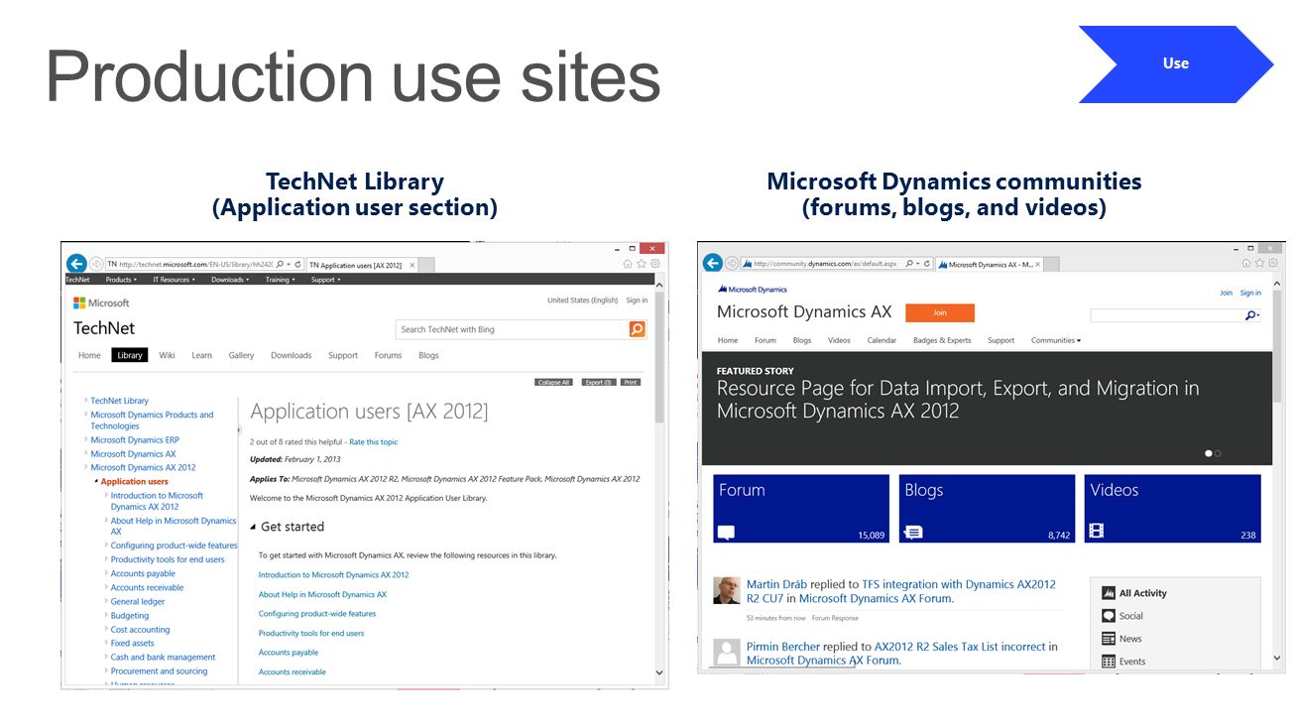Expand the General ledger tree node
The width and height of the screenshot is (1294, 728).
point(106,601)
